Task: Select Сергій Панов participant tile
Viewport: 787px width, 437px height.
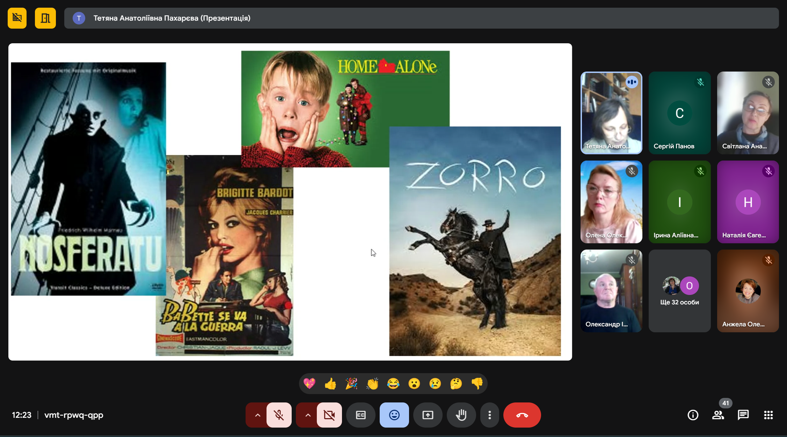Action: coord(679,113)
